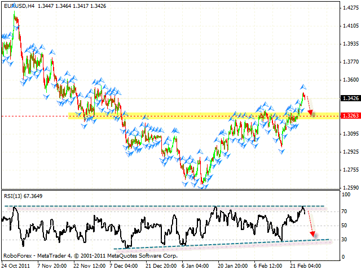
Task: Select the black 1.3426 current price tag
Action: tap(349, 97)
